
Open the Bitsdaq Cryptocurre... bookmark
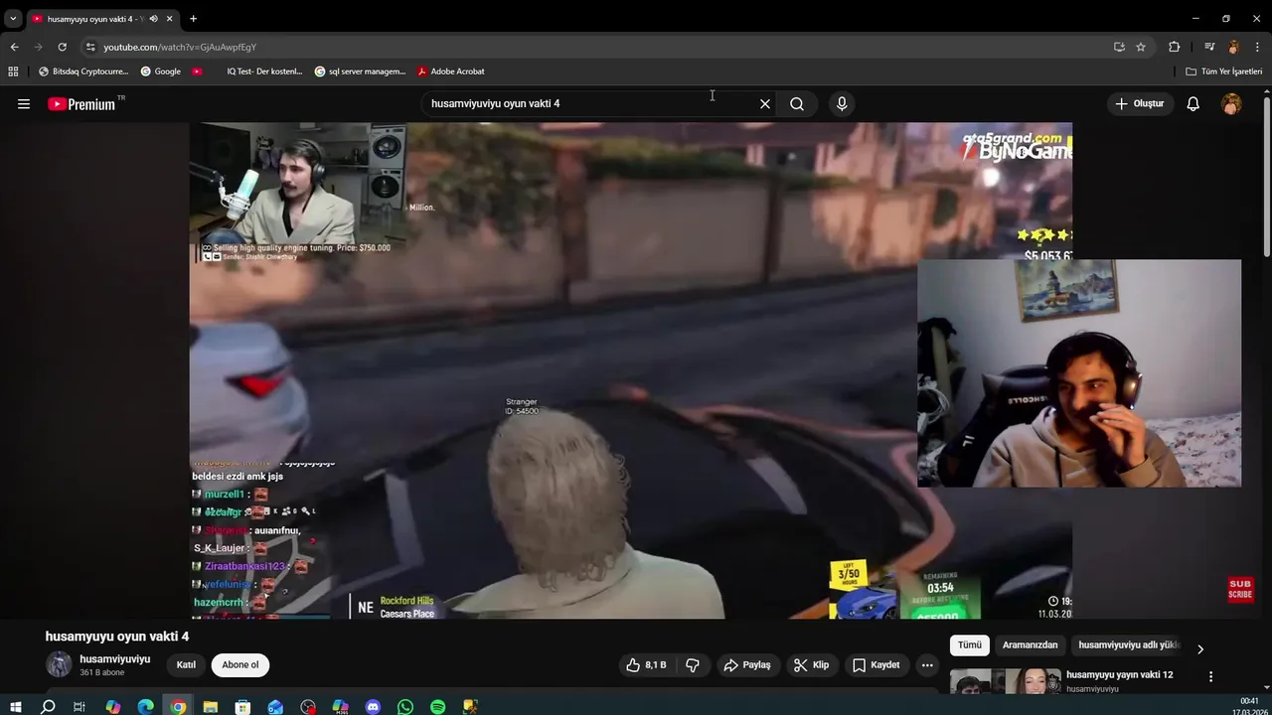[x=83, y=71]
